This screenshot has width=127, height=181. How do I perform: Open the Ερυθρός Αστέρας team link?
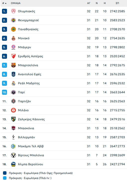click(30, 56)
